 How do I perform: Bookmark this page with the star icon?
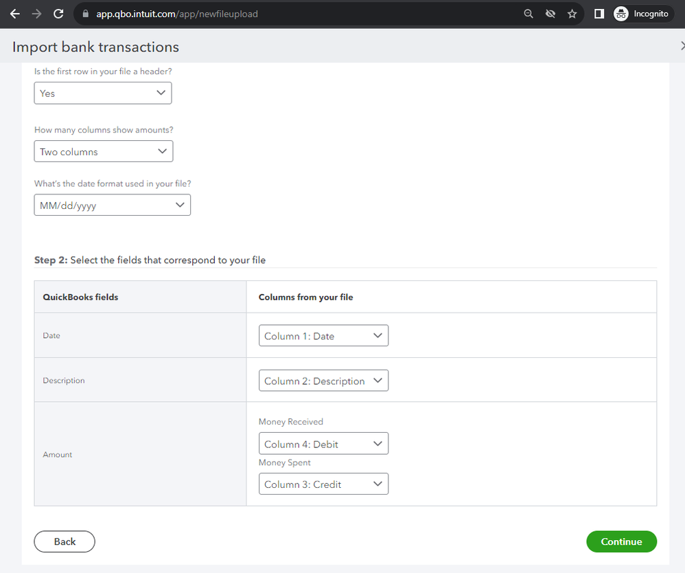[572, 14]
